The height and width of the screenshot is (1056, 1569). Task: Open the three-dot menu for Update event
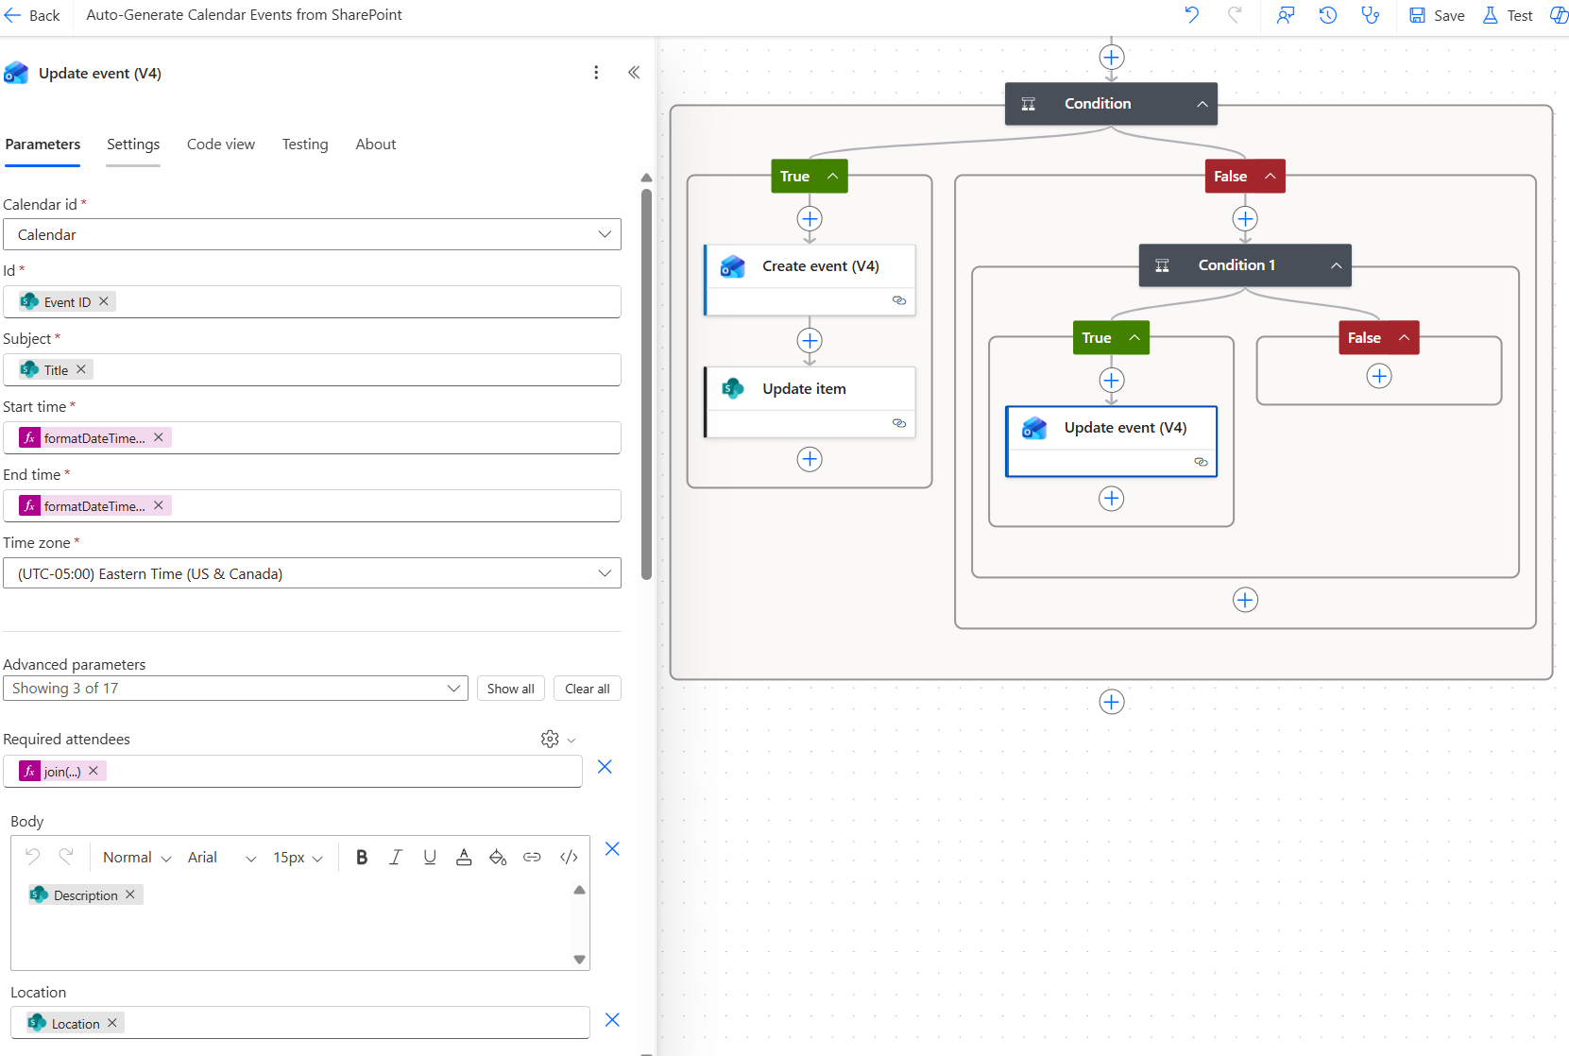[596, 73]
